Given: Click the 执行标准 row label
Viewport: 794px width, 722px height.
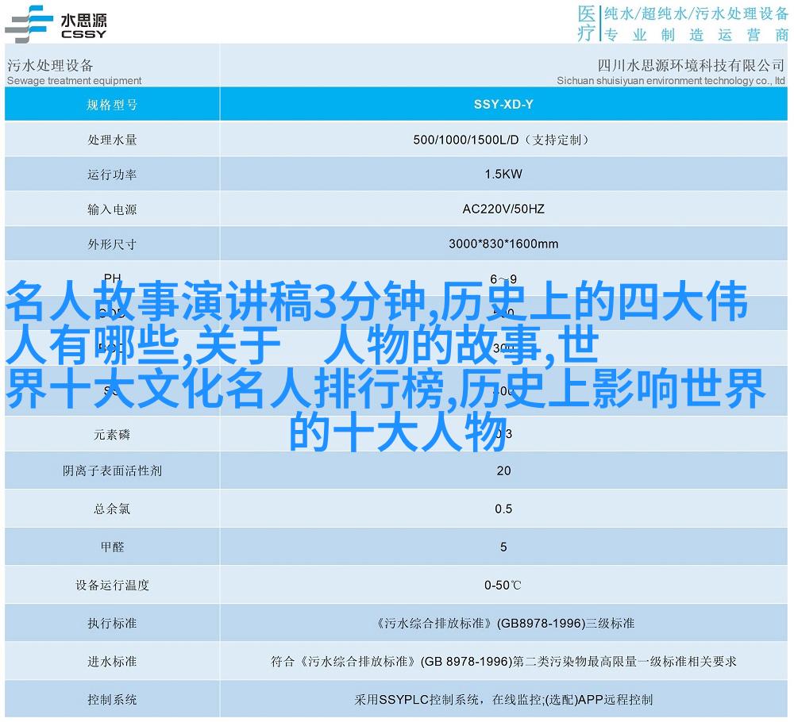Looking at the screenshot, I should pyautogui.click(x=112, y=624).
